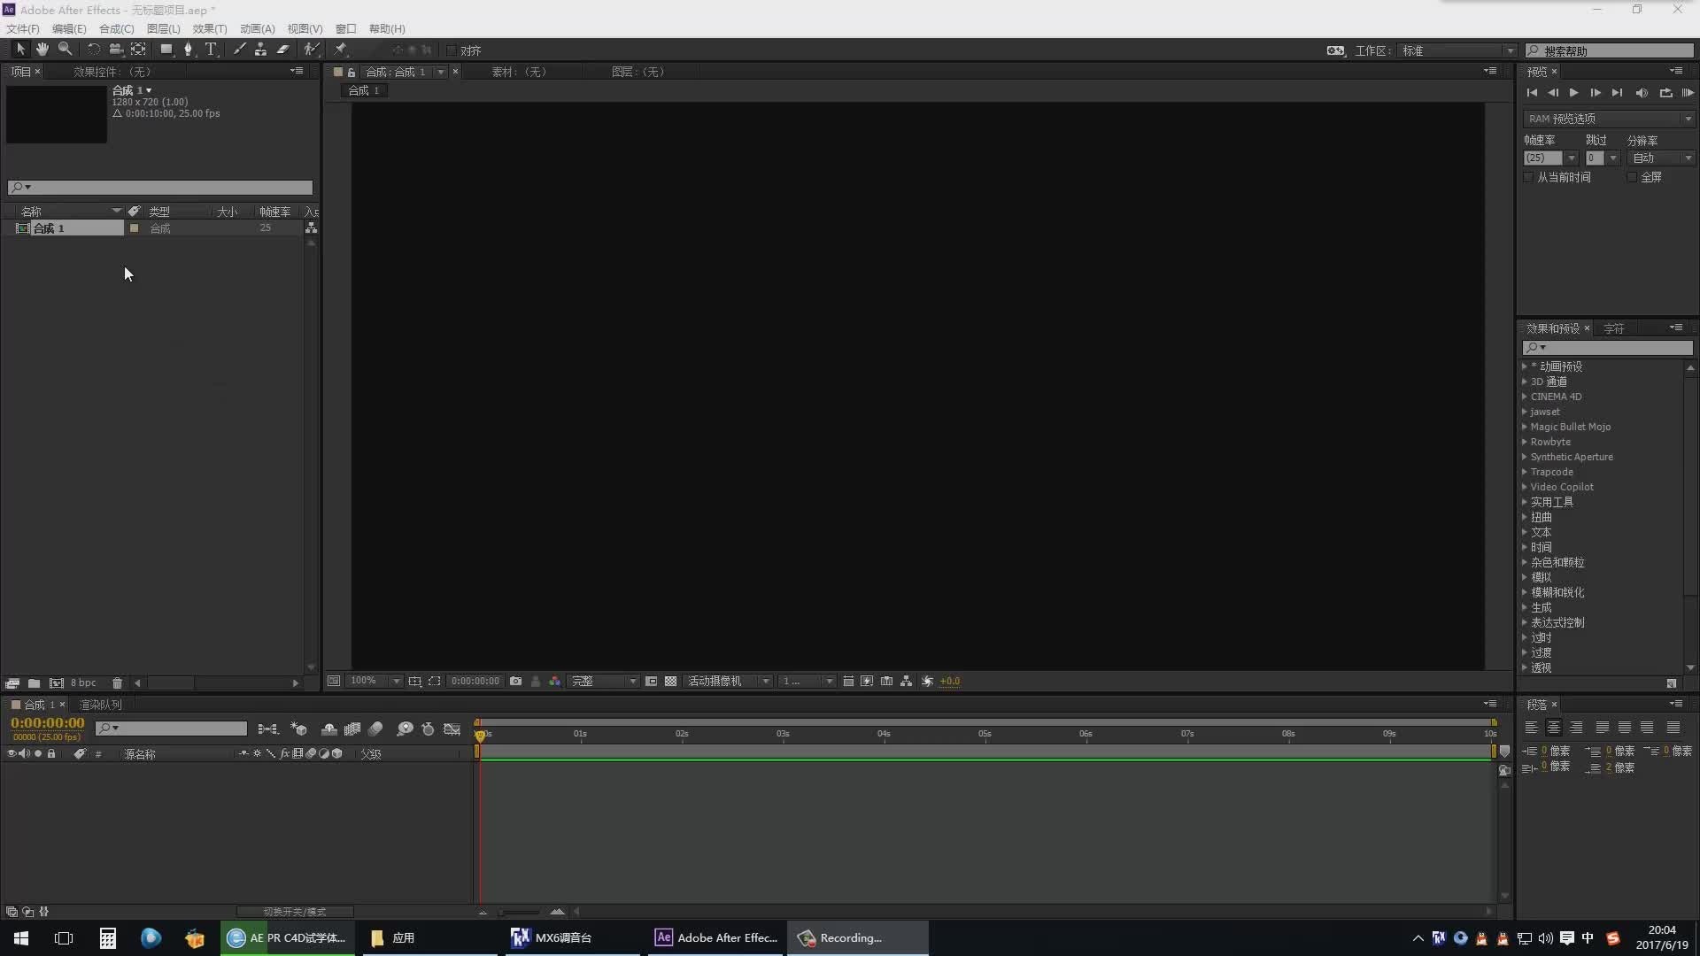The image size is (1700, 956).
Task: Create new composition in Project panel
Action: pyautogui.click(x=57, y=683)
